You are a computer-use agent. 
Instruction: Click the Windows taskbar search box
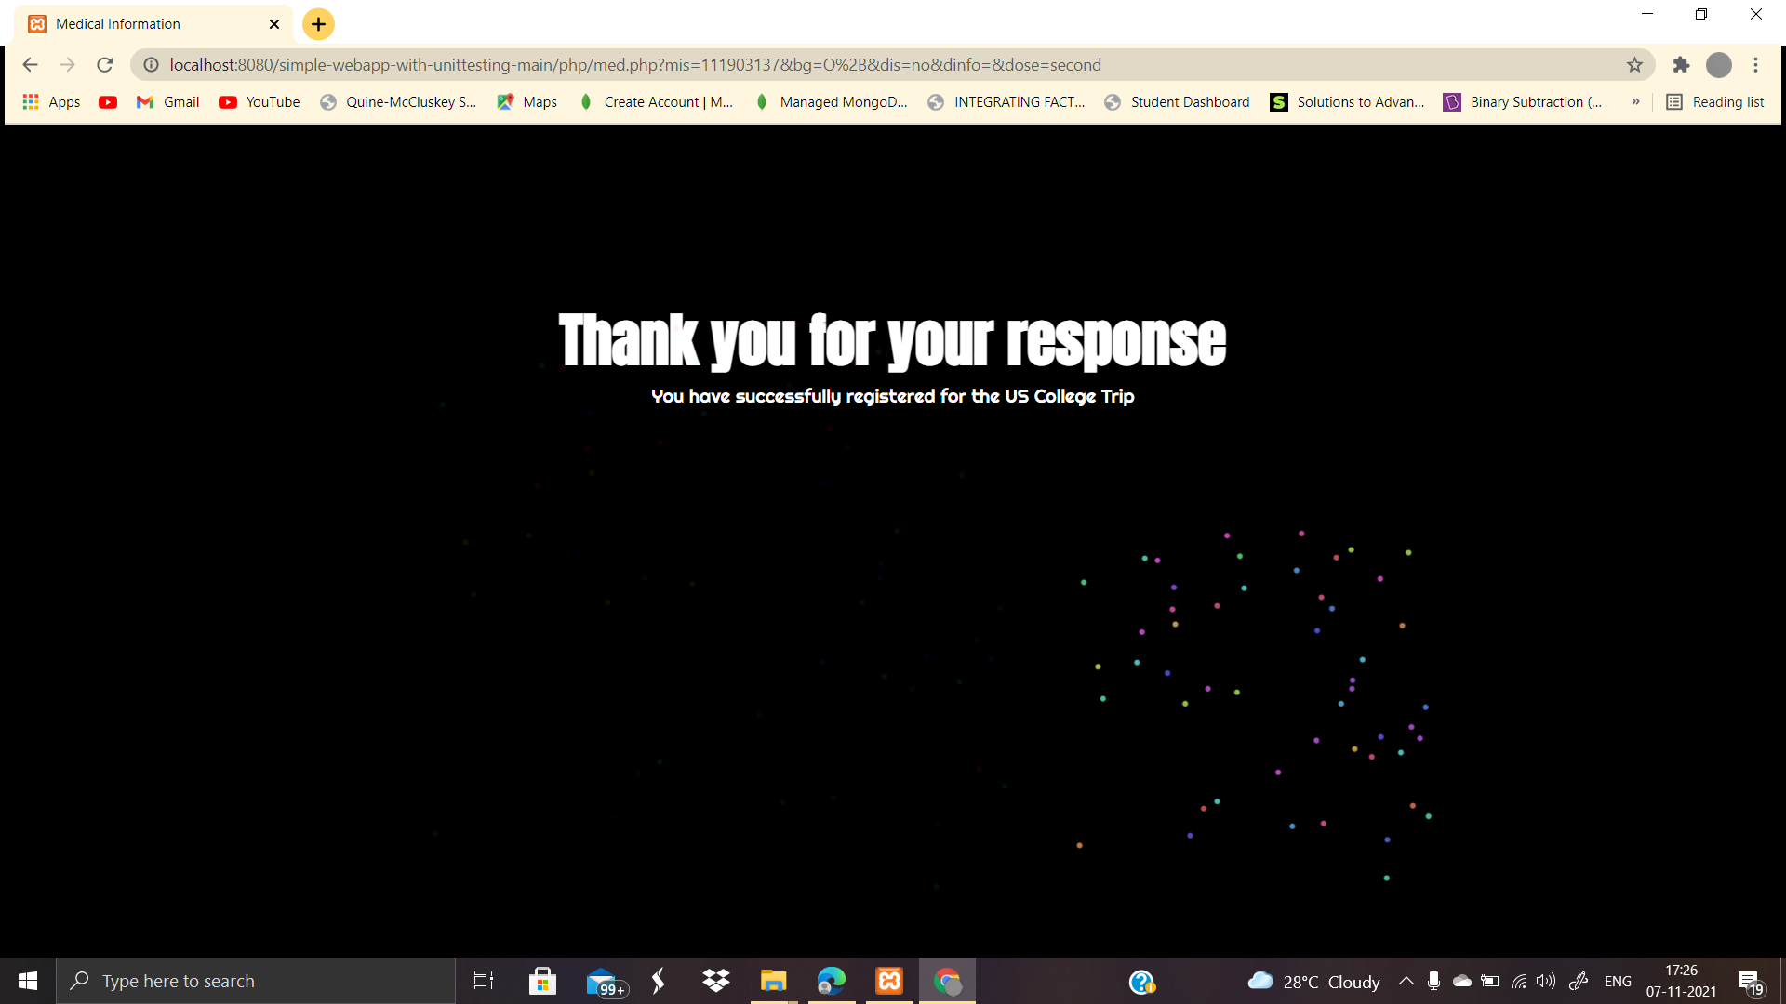(x=256, y=981)
